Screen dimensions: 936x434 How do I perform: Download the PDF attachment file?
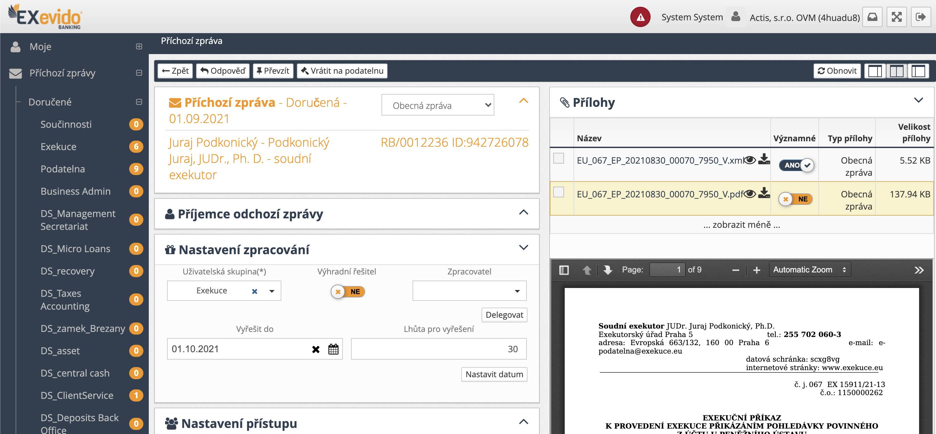[x=764, y=193]
